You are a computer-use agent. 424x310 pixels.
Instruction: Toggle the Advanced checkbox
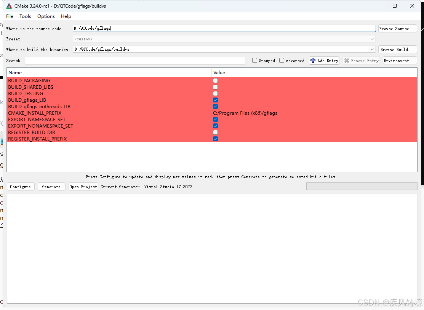tap(282, 61)
